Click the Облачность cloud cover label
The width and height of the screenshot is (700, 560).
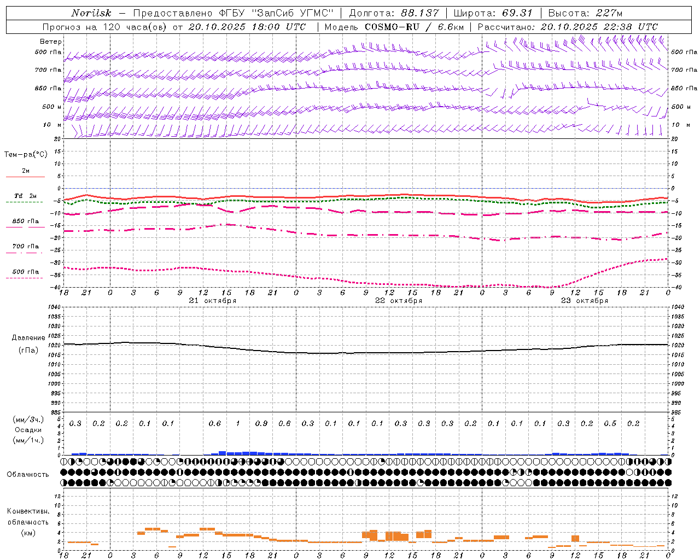coord(28,475)
